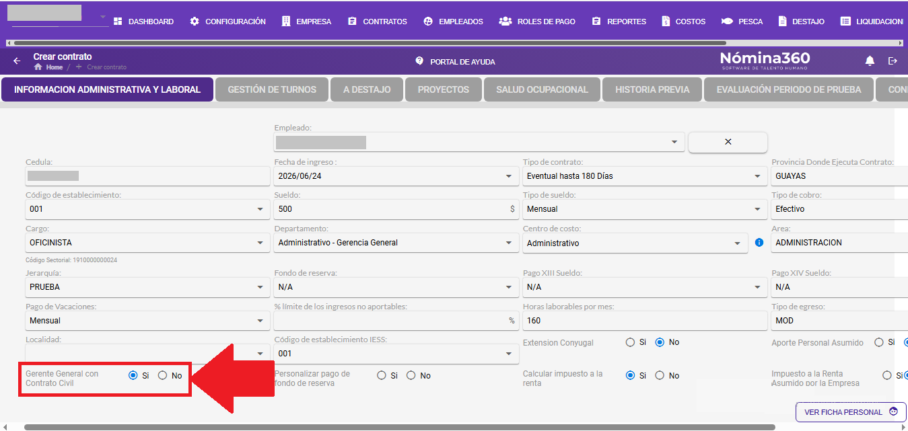Click the top menu horizontal scrollbar
The width and height of the screenshot is (908, 431).
pyautogui.click(x=368, y=42)
